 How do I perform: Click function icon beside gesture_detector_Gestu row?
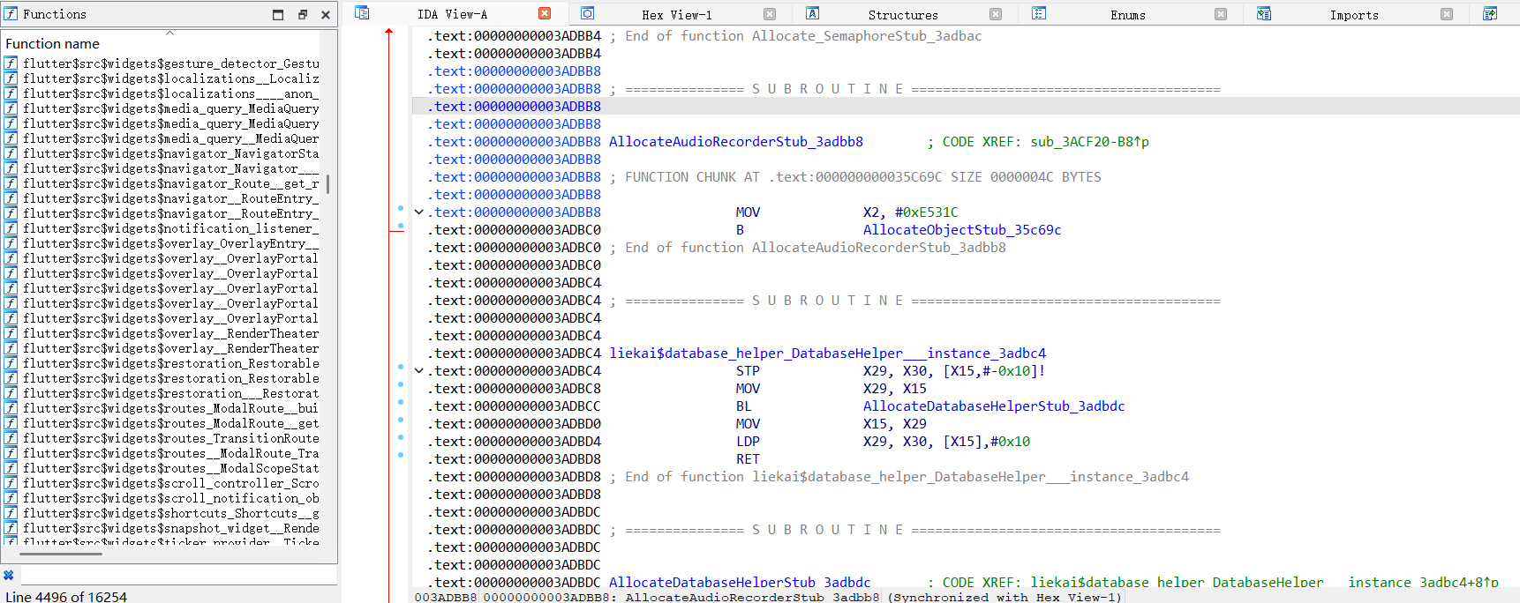pos(11,63)
